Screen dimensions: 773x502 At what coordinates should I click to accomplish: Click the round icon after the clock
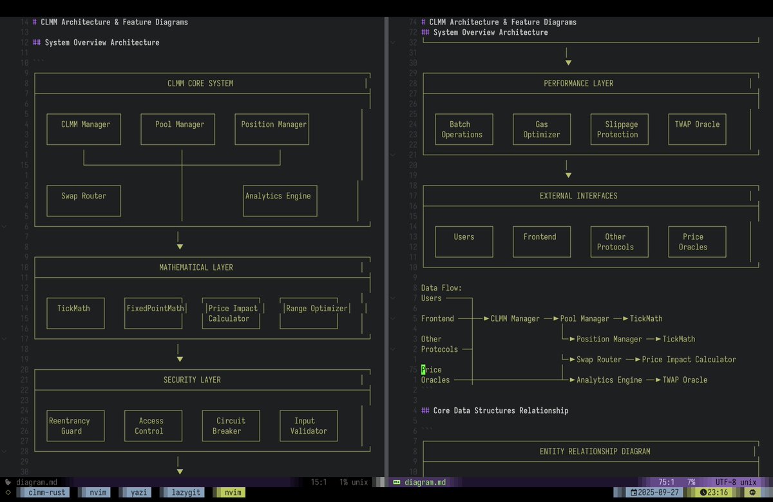(752, 492)
